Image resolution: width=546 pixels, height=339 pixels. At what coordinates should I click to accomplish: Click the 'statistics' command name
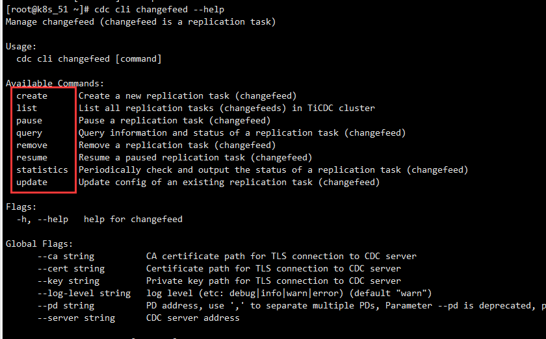[42, 169]
